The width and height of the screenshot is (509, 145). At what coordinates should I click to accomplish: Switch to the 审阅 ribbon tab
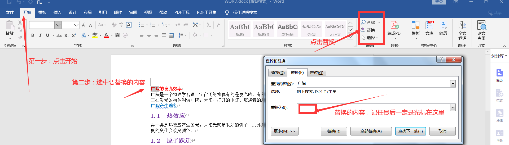point(133,12)
